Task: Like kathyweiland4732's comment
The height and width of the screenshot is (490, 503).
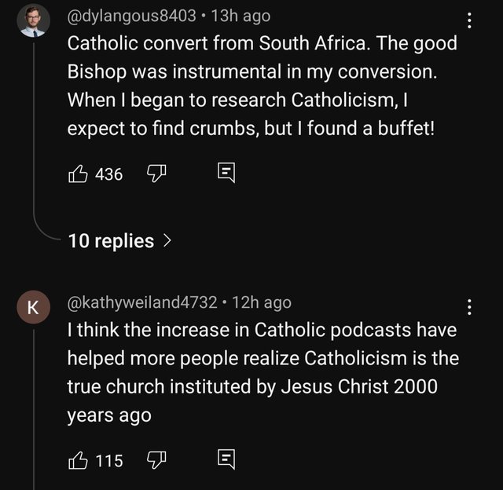Action: [78, 459]
